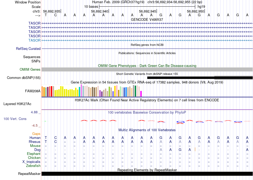
Task: Select the Zebrafish species label
Action: point(33,166)
